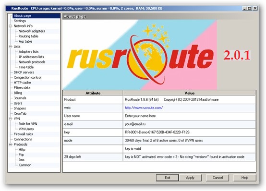The height and width of the screenshot is (191, 266).
Task: Click the Apply button
Action: click(x=190, y=178)
